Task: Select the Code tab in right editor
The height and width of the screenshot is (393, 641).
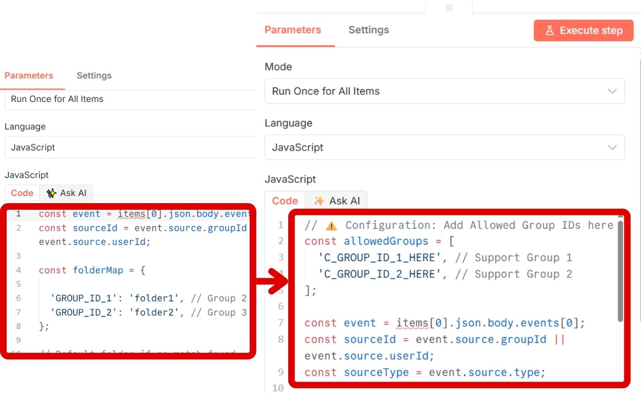Action: (285, 201)
